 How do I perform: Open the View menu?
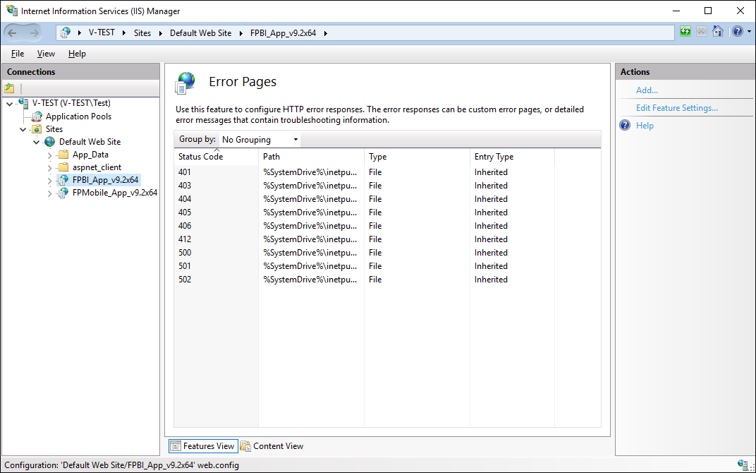[46, 54]
